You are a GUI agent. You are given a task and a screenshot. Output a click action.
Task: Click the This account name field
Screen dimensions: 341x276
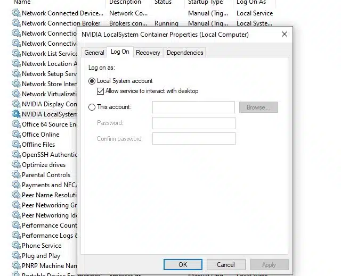pyautogui.click(x=193, y=107)
